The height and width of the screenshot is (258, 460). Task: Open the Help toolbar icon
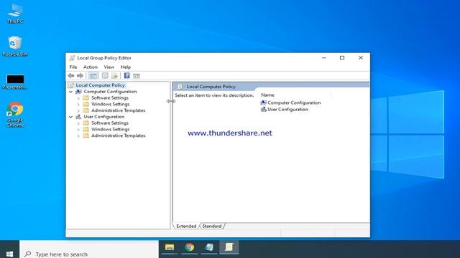[x=126, y=76]
